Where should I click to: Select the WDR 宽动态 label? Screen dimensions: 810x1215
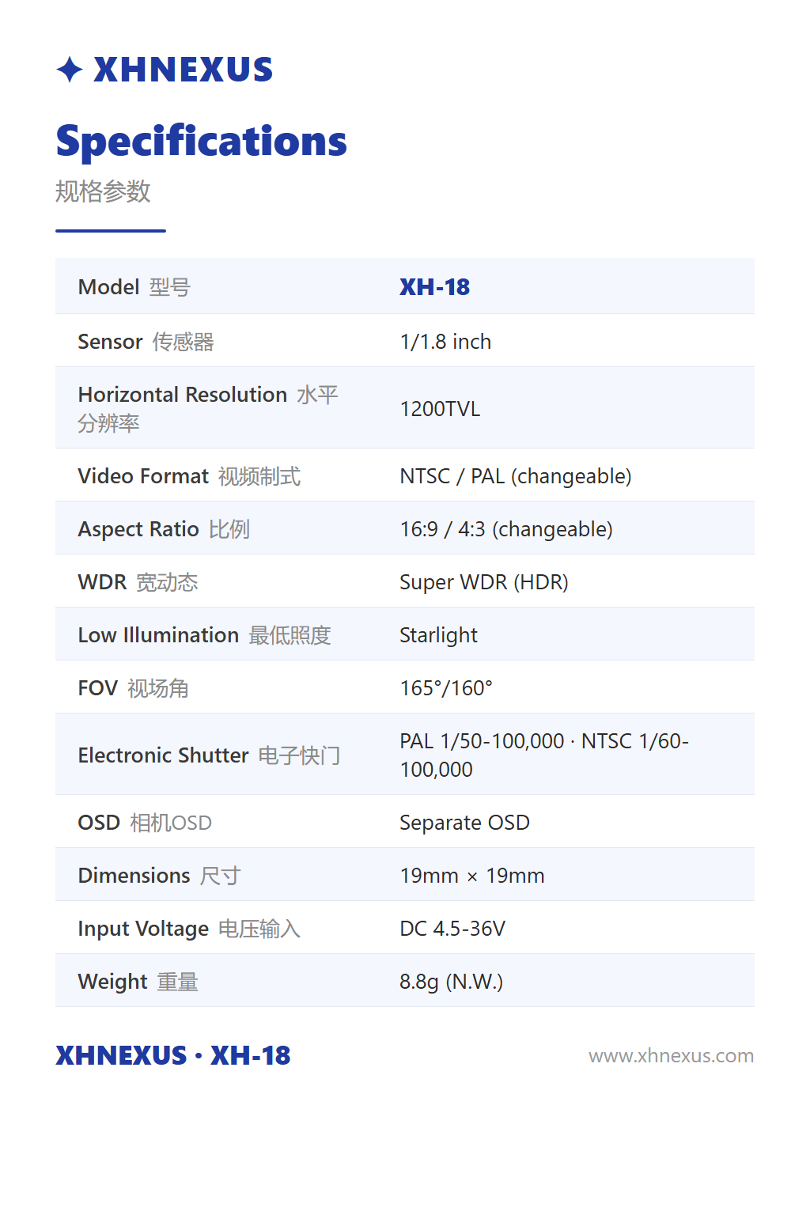click(x=138, y=582)
